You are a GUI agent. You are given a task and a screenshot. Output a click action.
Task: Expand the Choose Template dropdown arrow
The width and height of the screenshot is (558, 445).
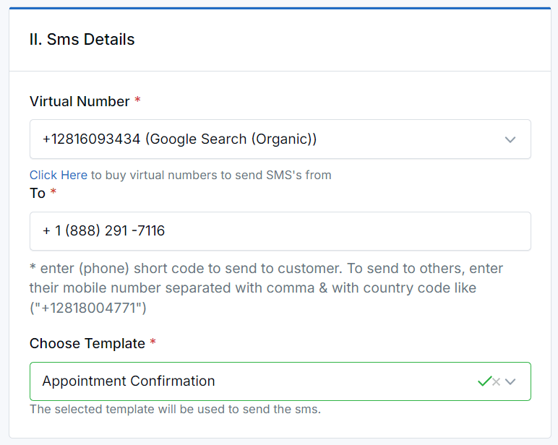(x=510, y=381)
